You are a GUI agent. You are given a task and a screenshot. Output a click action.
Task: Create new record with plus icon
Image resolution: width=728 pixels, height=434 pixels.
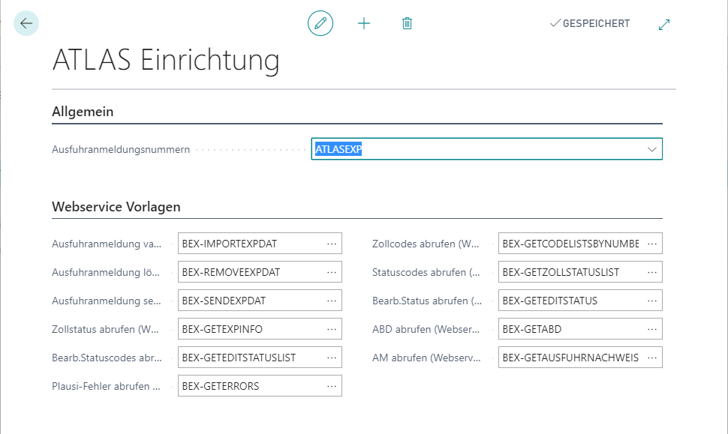pos(364,23)
